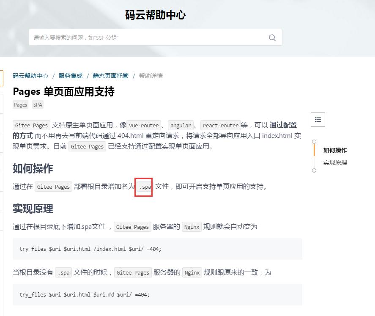Select the Pages tag
Viewport: 375px width, 316px height.
click(21, 105)
